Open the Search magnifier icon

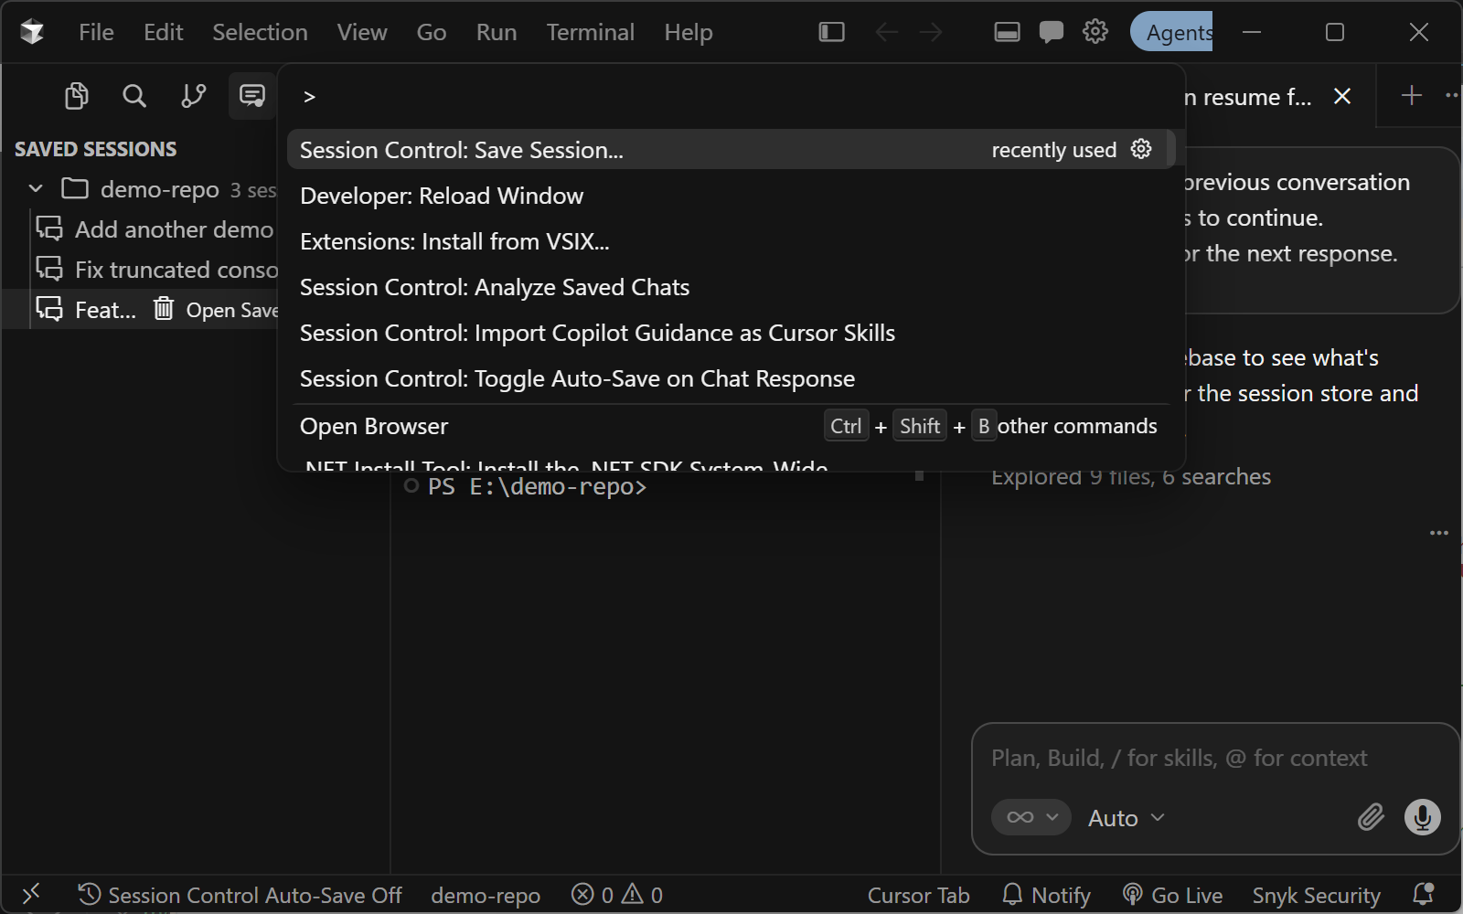[134, 96]
